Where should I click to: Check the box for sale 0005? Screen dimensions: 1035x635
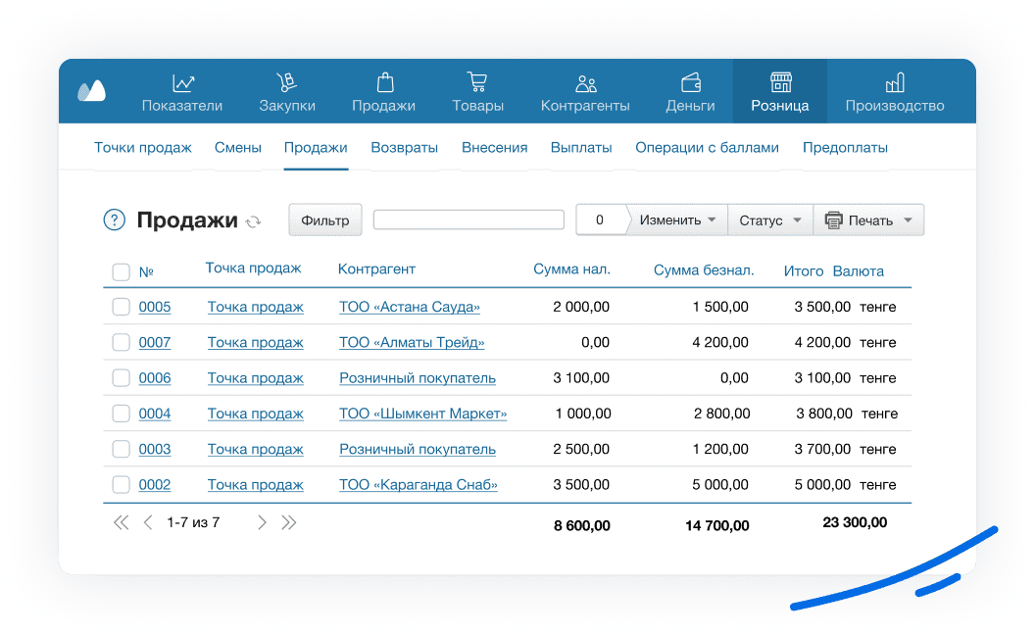click(x=121, y=307)
